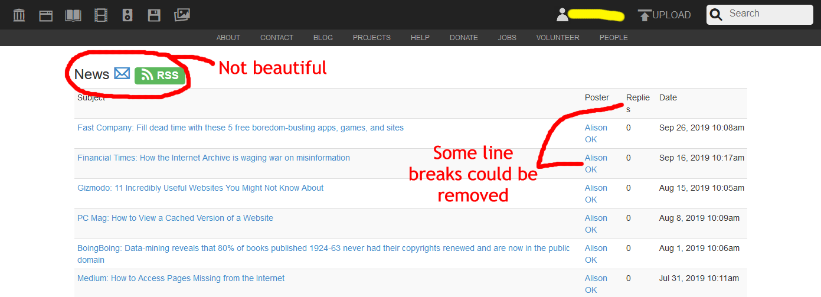
Task: Click the date Aug 1, 2019 10:06am
Action: [699, 248]
